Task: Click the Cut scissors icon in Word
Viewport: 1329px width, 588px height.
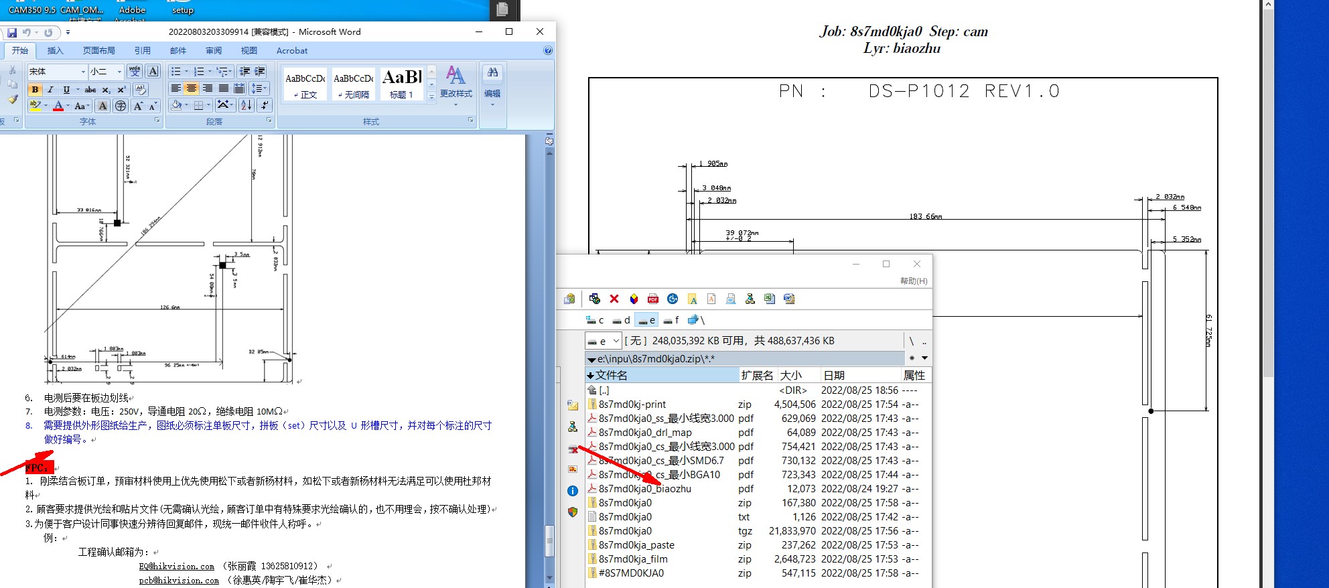Action: (12, 70)
